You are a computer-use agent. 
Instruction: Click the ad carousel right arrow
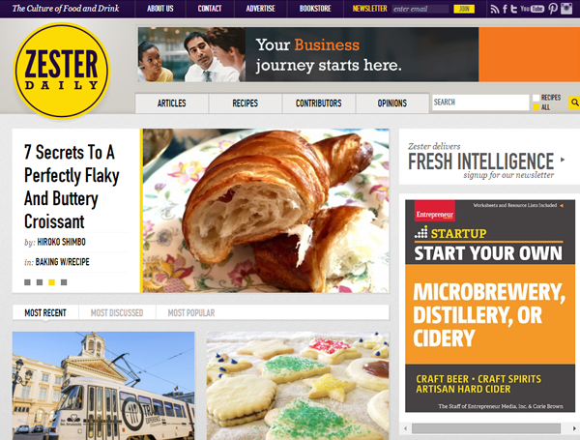(x=574, y=428)
